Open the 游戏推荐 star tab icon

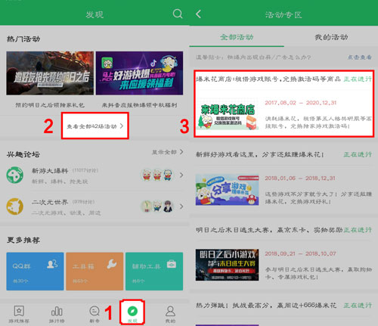[x=19, y=311]
